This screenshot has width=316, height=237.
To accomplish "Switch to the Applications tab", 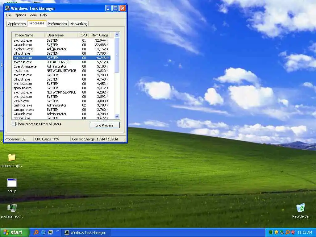I will [17, 24].
